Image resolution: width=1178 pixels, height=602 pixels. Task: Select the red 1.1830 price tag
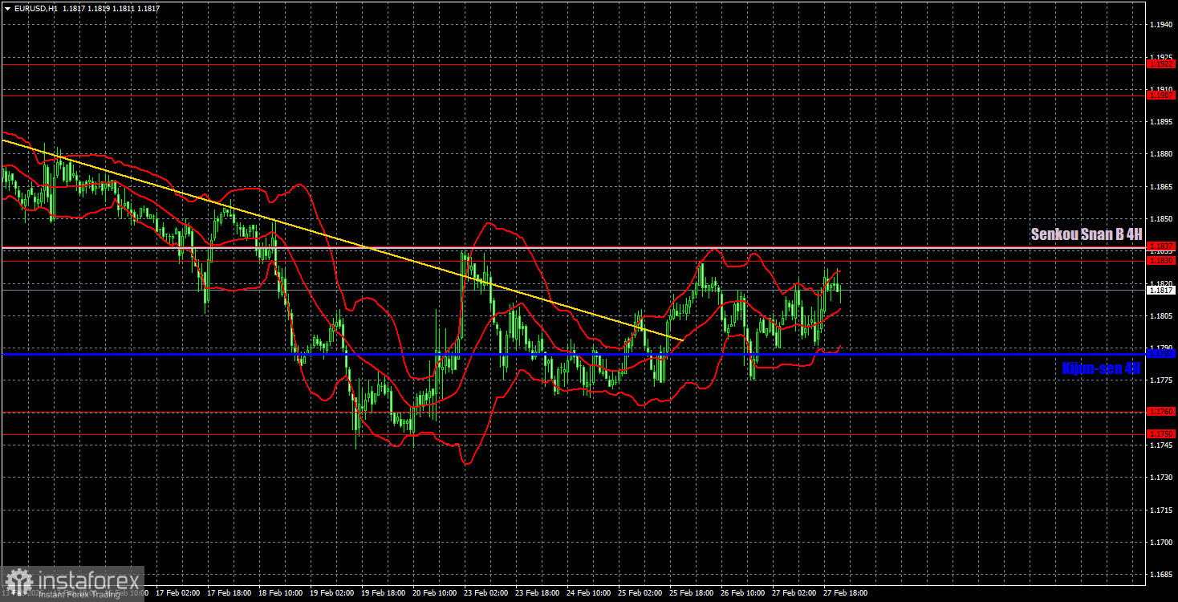click(1161, 260)
